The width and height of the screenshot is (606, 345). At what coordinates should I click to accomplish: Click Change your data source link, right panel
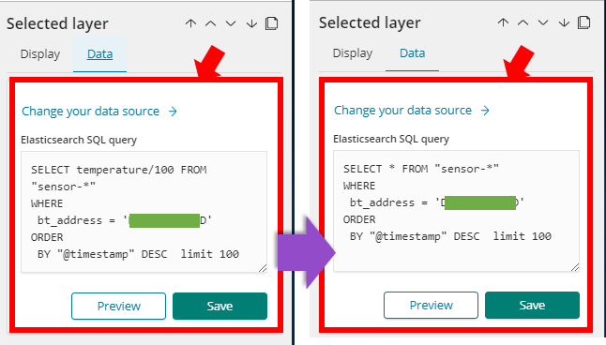click(x=412, y=111)
